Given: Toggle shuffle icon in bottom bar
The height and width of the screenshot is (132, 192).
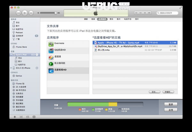Looking at the screenshot, I should coord(21,117).
